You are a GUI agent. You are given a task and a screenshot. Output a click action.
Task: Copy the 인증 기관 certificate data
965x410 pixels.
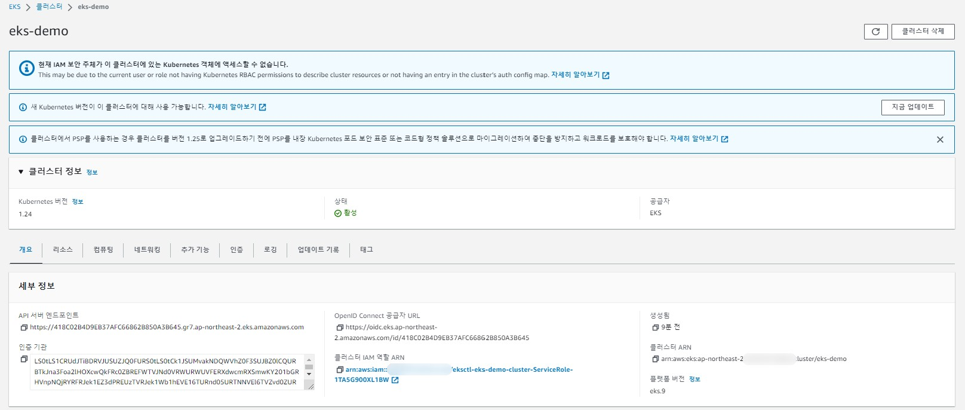tap(24, 359)
